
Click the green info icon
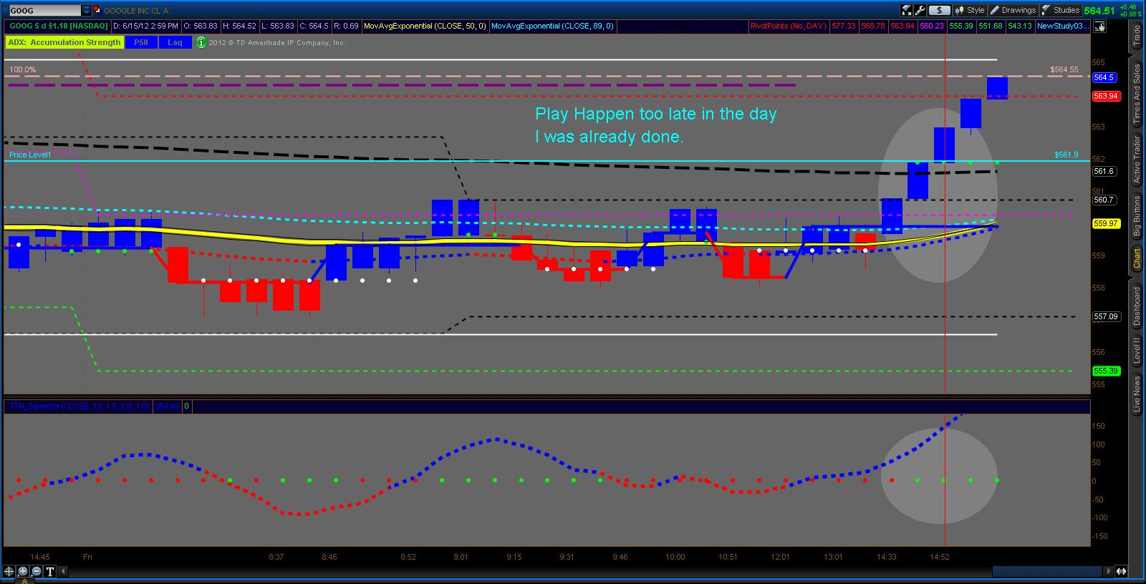point(201,42)
